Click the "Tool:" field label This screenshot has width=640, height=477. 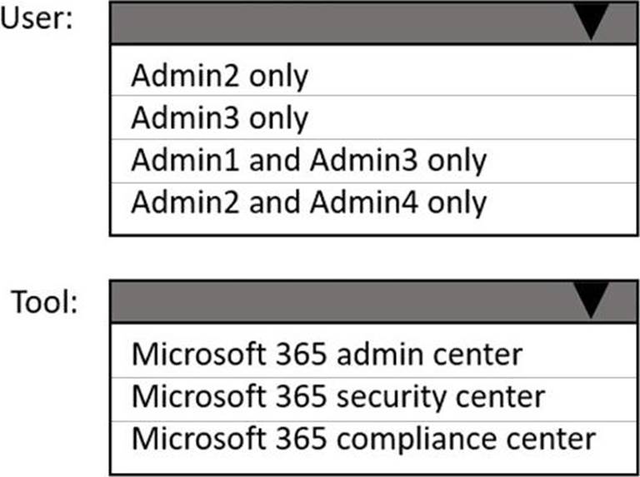coord(44,301)
